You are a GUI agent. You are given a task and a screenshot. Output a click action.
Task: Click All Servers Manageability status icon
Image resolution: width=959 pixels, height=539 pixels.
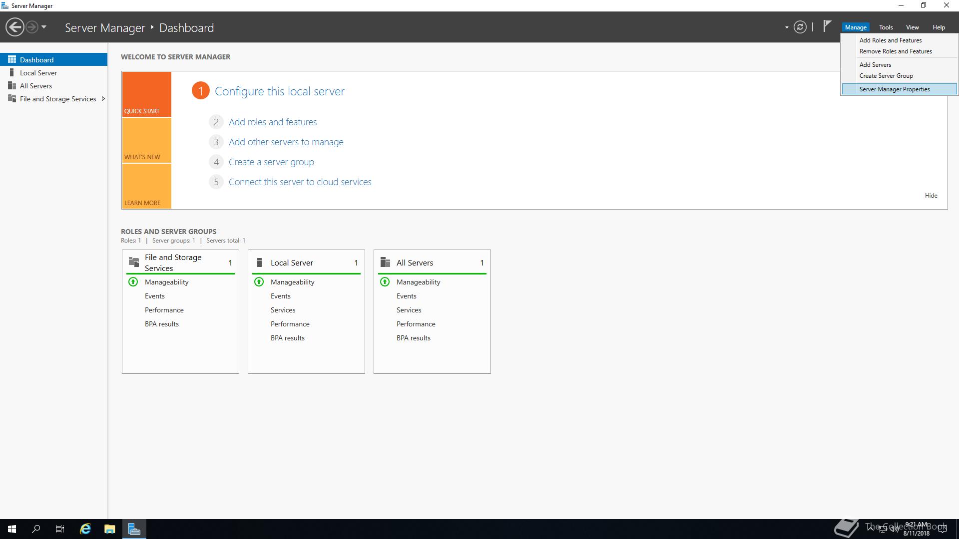[x=385, y=282]
